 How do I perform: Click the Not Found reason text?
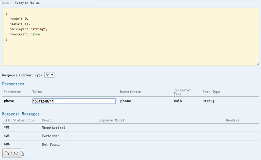[51, 144]
